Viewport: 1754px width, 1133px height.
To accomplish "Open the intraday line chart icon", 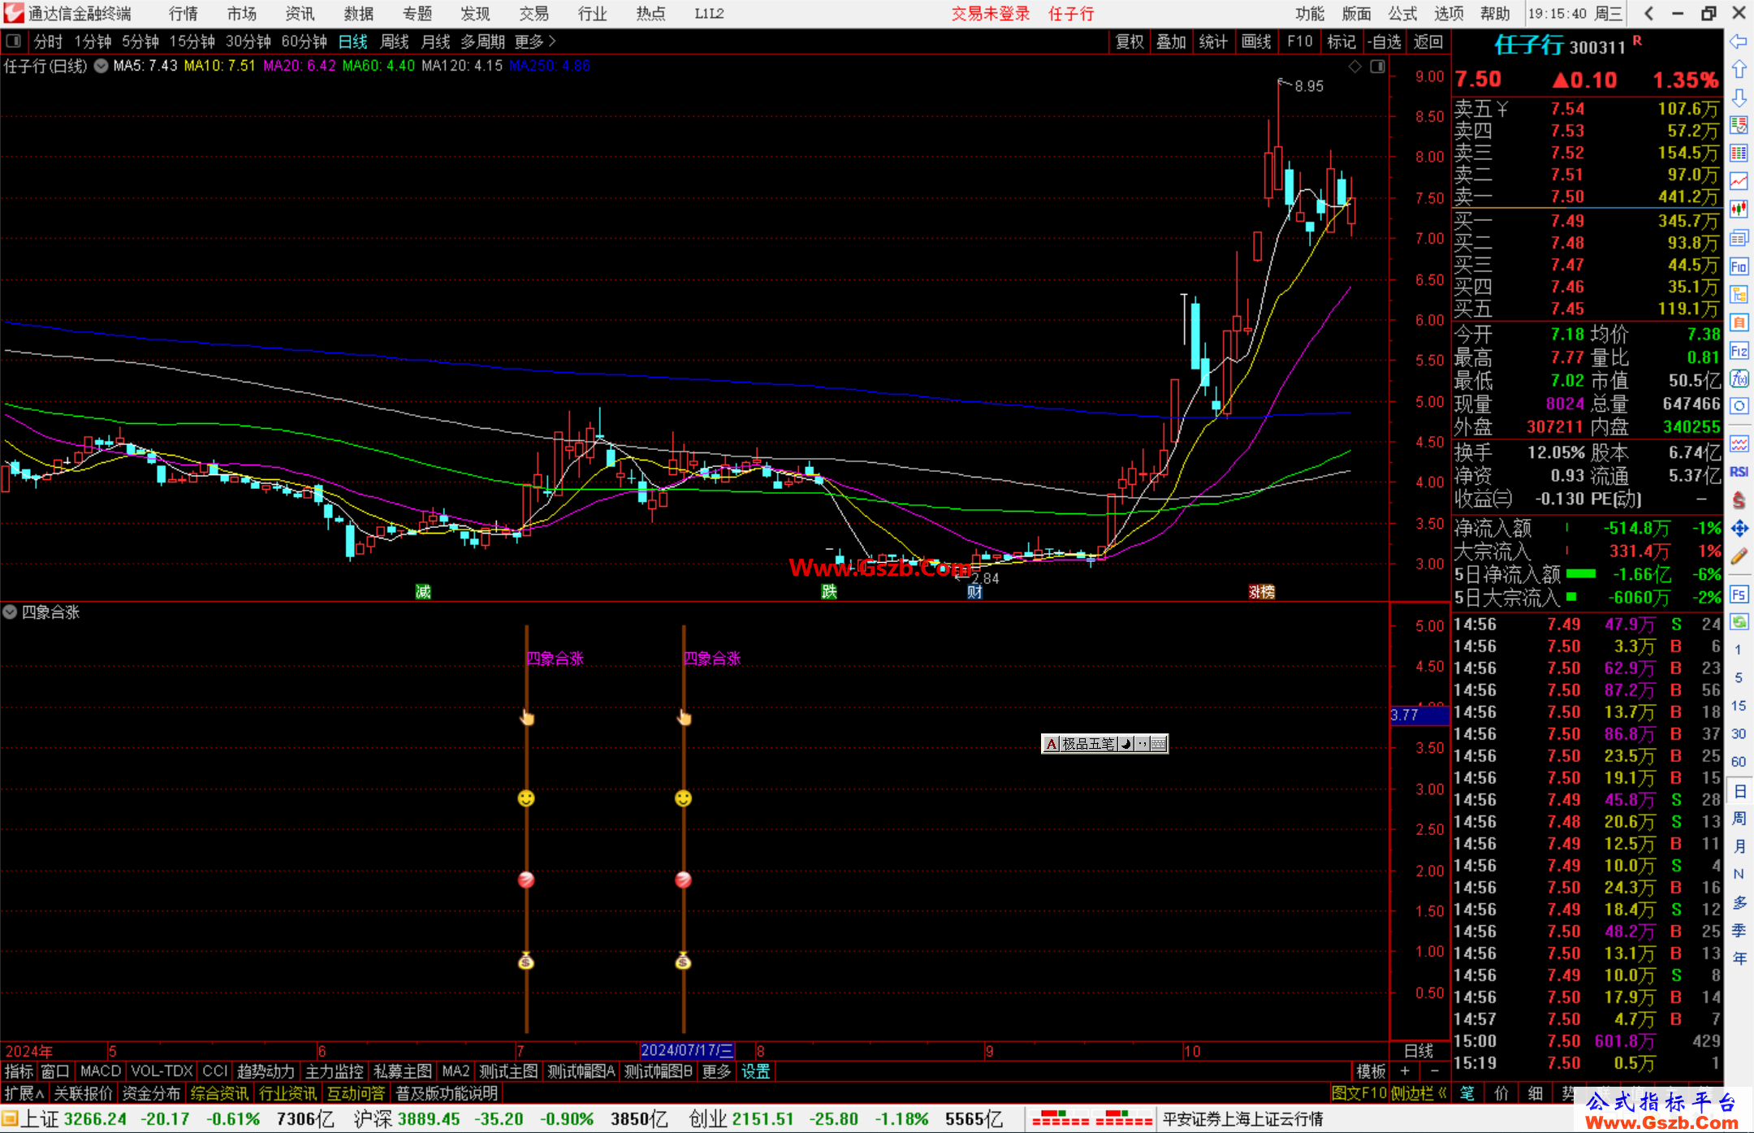I will (1739, 181).
